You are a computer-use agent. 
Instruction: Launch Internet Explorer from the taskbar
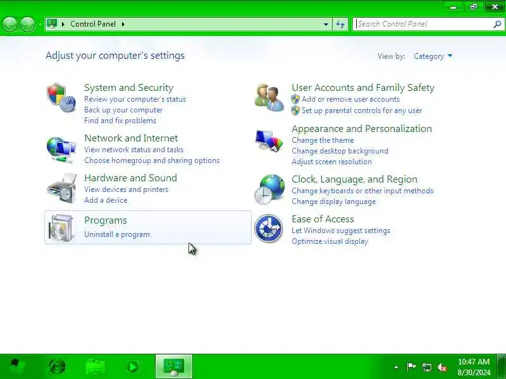pos(57,367)
